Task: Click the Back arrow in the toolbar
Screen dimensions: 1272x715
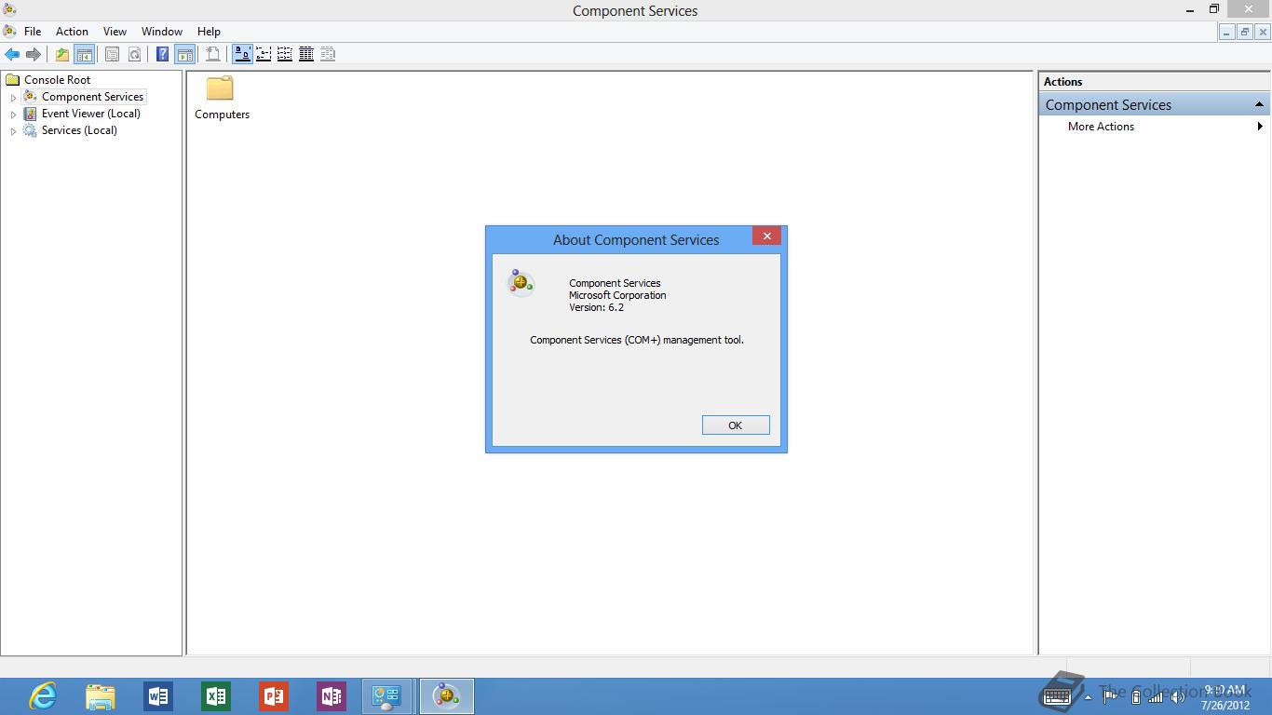Action: tap(12, 54)
